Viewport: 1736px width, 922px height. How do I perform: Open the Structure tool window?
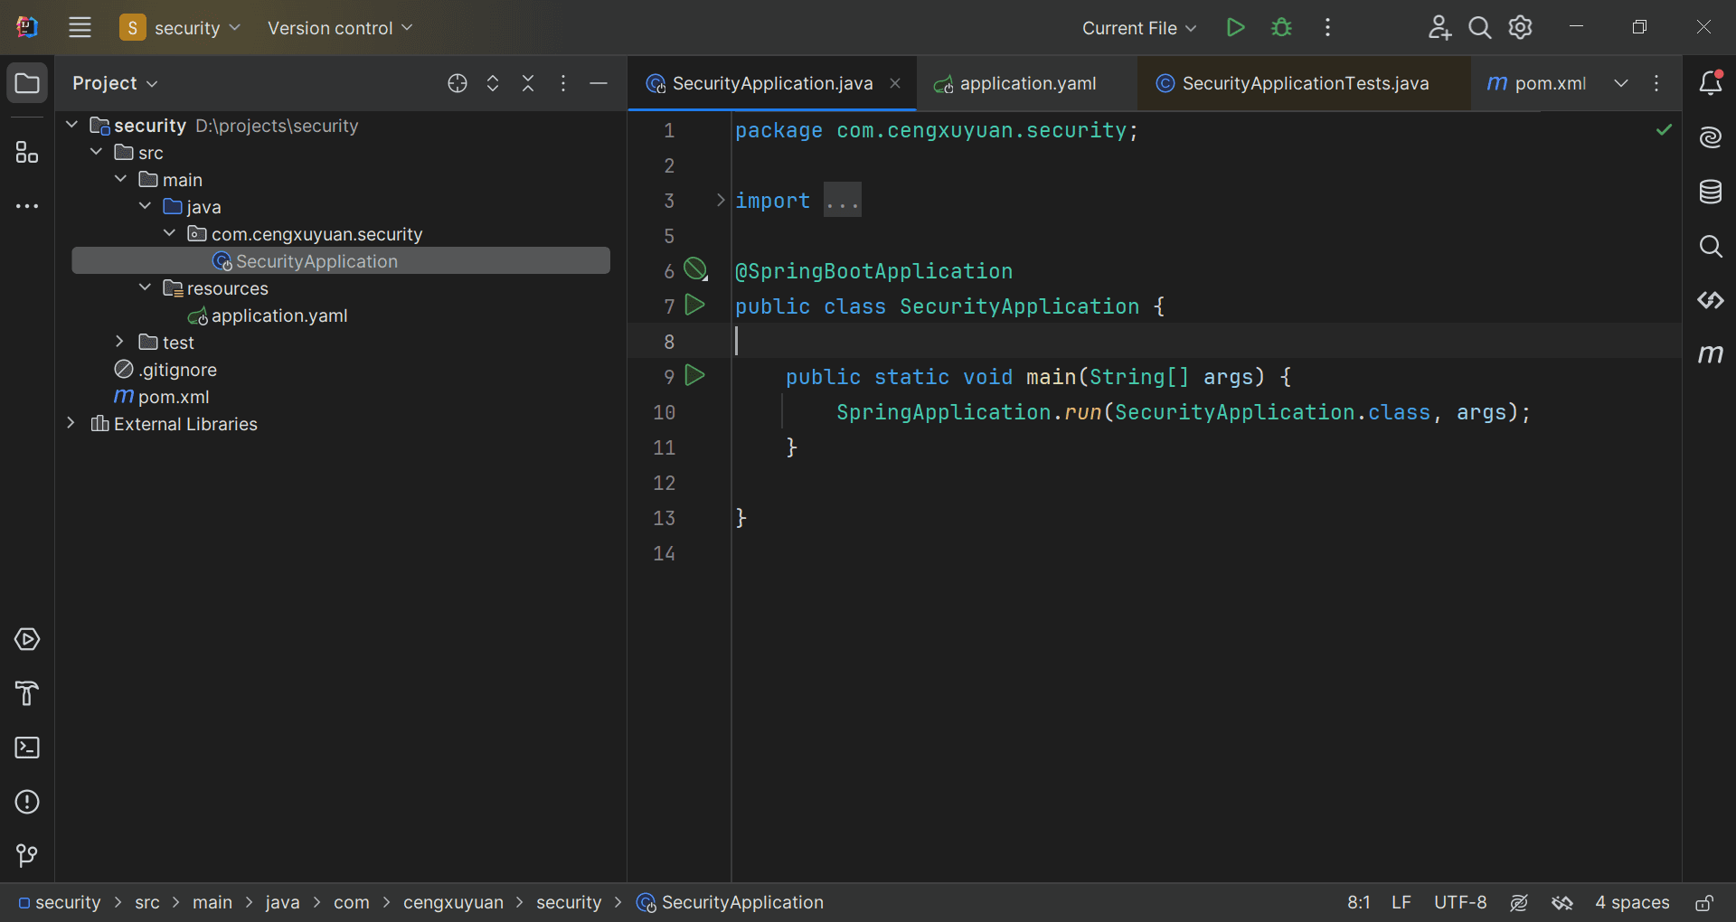[27, 152]
